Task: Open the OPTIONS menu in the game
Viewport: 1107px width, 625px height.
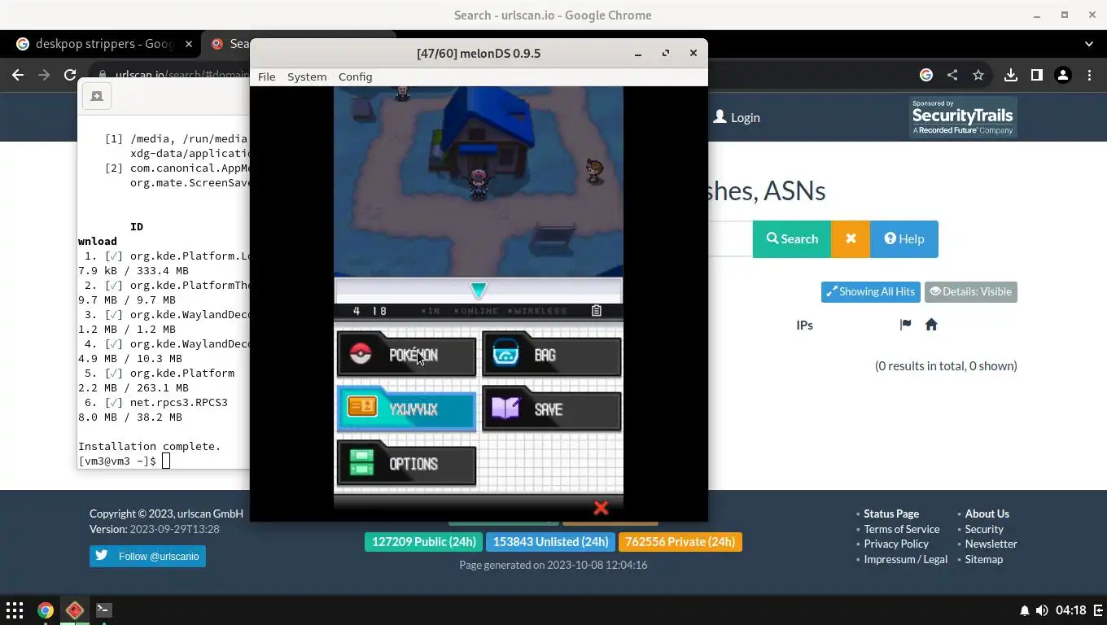Action: (x=406, y=464)
